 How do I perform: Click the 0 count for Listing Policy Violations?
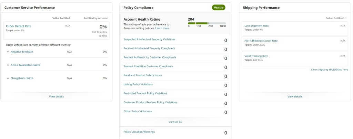click(x=225, y=85)
